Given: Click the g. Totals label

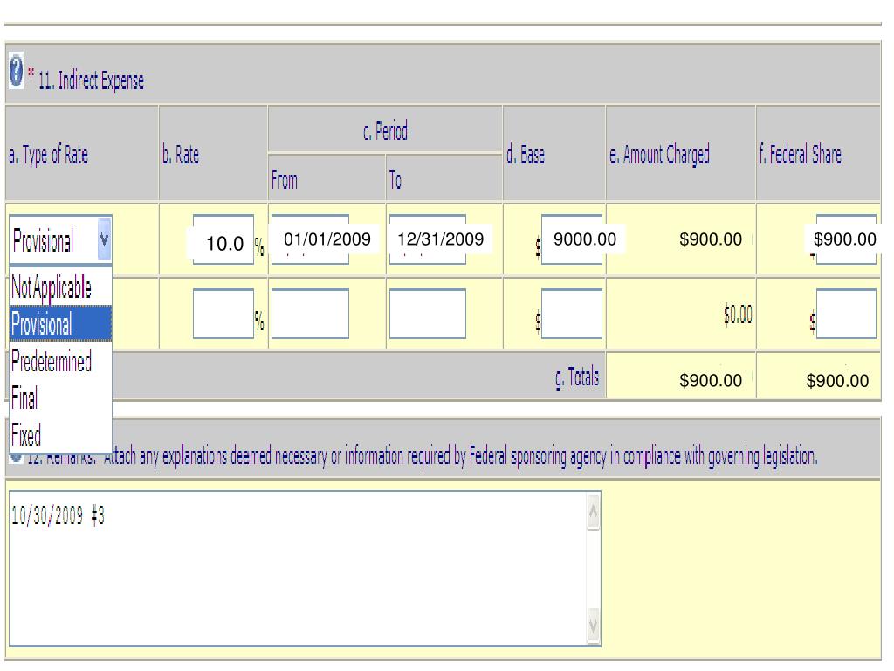Looking at the screenshot, I should point(576,377).
